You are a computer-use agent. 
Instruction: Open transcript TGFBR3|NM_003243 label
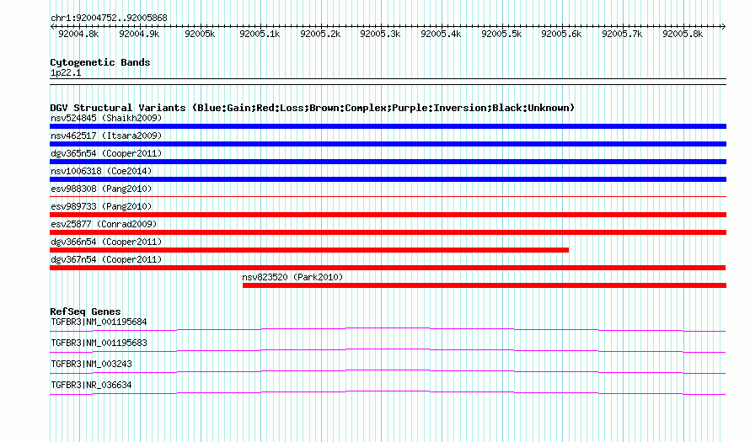pos(91,364)
